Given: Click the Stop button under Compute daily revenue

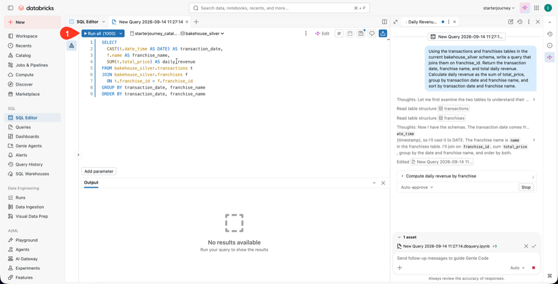Looking at the screenshot, I should click(526, 187).
